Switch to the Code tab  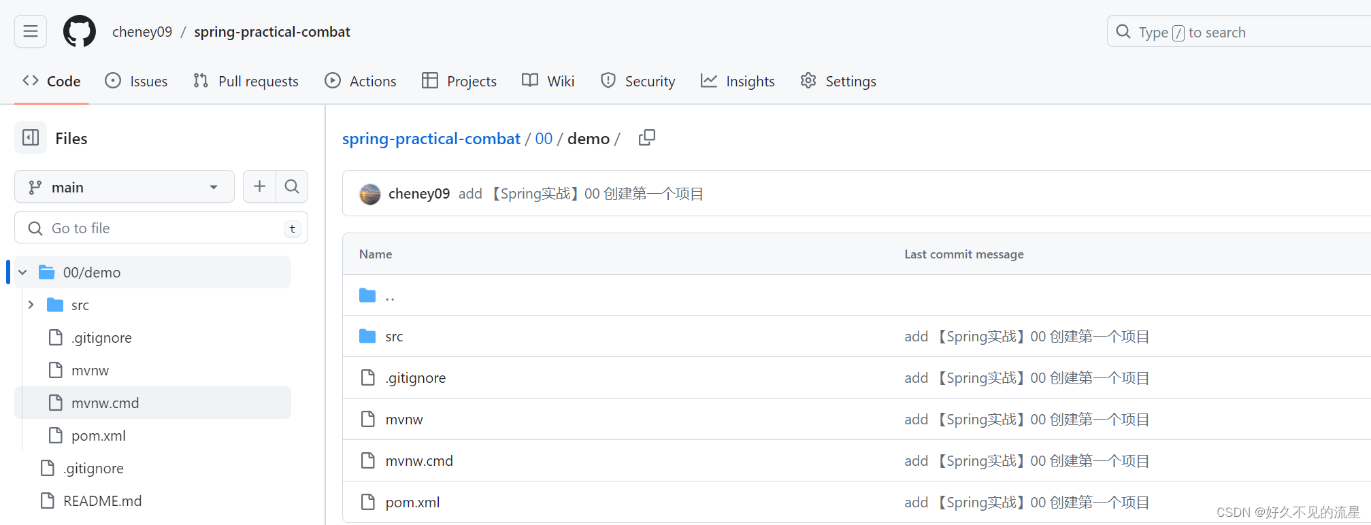pos(52,81)
